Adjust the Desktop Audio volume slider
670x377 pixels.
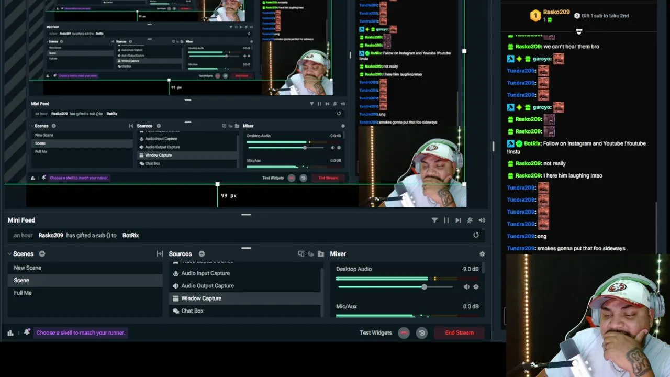(395, 287)
